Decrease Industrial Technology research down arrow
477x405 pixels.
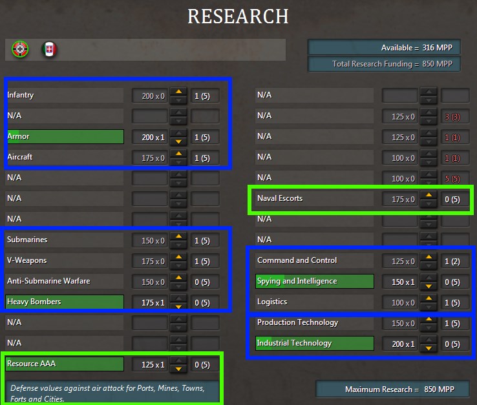pos(429,348)
